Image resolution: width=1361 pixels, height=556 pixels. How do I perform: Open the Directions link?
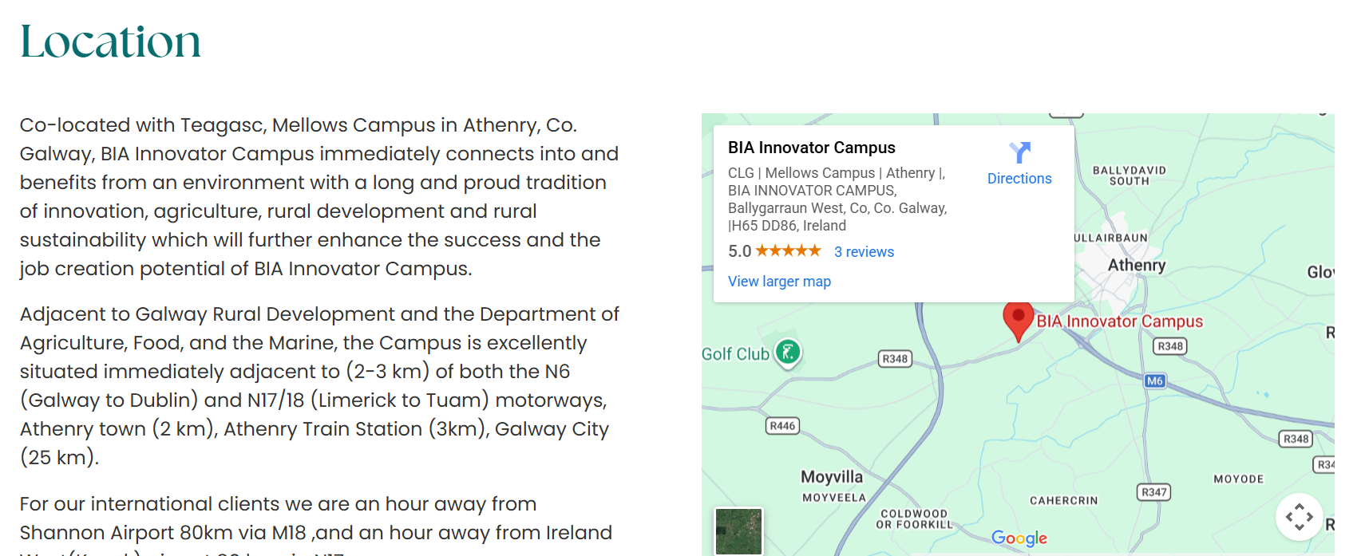(1019, 179)
